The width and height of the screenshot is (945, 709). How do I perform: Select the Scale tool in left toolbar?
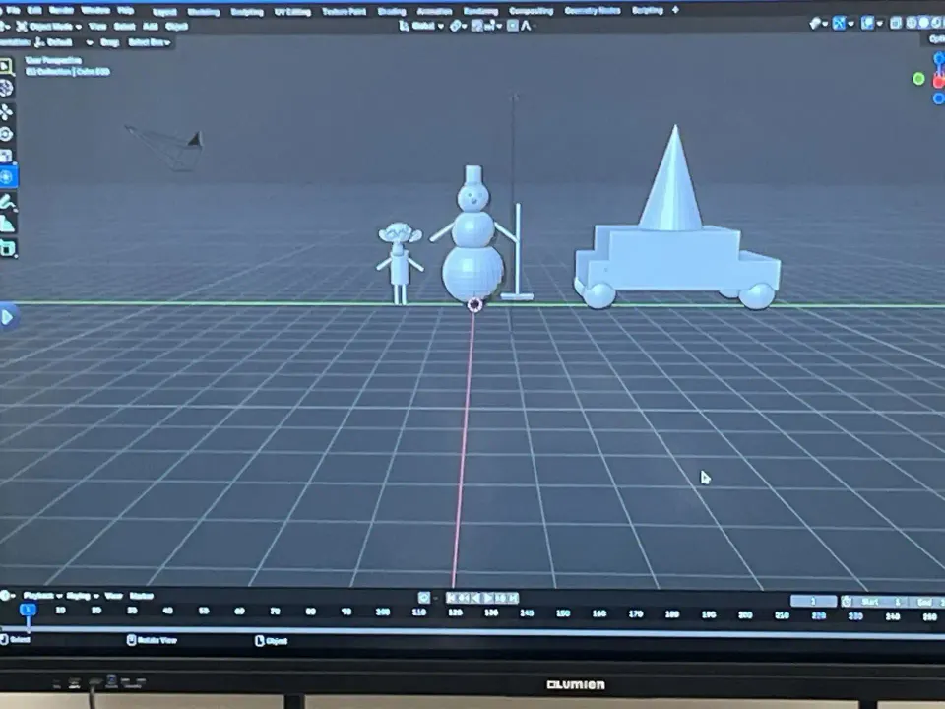(6, 156)
